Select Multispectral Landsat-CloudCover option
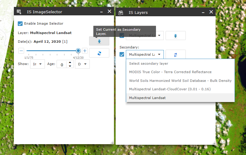 180,89
